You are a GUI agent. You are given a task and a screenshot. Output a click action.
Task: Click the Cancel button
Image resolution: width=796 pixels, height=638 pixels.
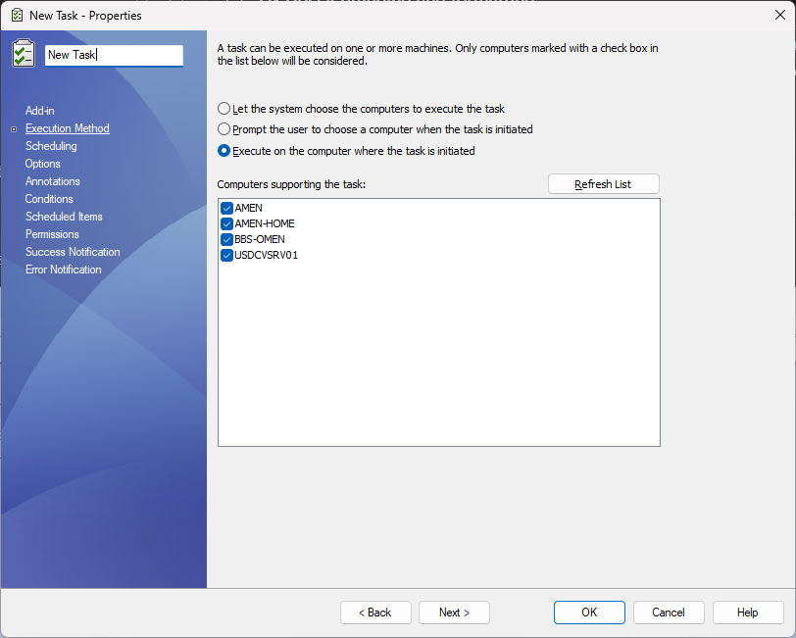click(x=669, y=613)
